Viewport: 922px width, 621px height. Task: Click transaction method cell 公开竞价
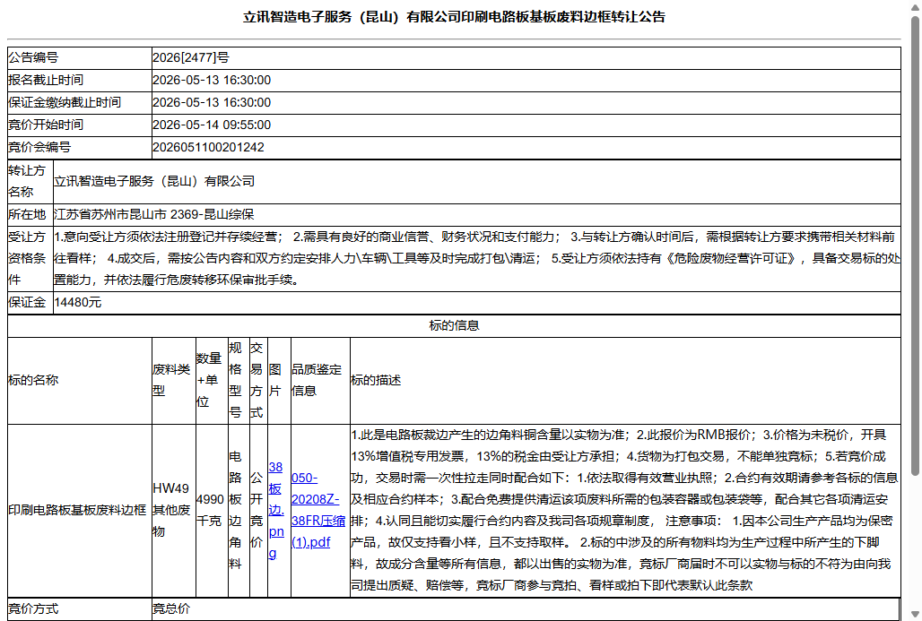pyautogui.click(x=258, y=510)
